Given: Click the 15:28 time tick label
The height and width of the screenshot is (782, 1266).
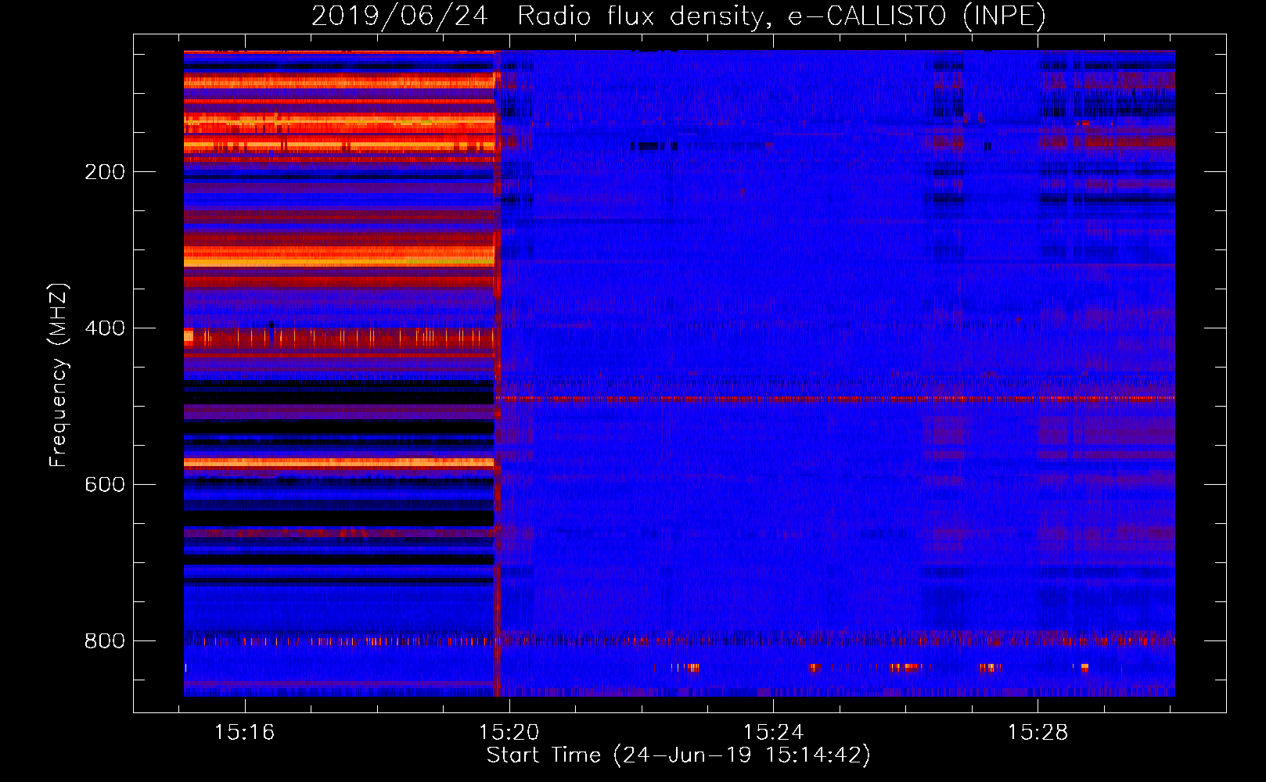Looking at the screenshot, I should click(1038, 733).
